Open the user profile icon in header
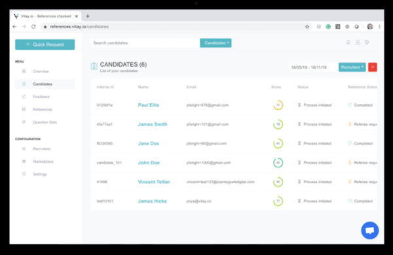 tap(358, 42)
